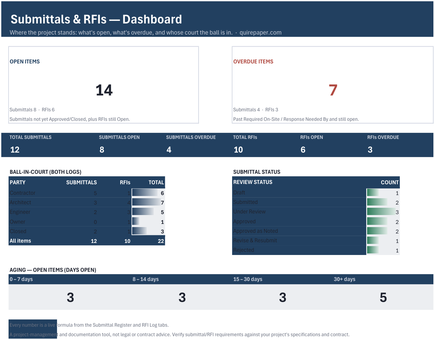Select the value 4 under SUBMITTALS OVERDUE
This screenshot has width=435, height=340.
point(169,150)
